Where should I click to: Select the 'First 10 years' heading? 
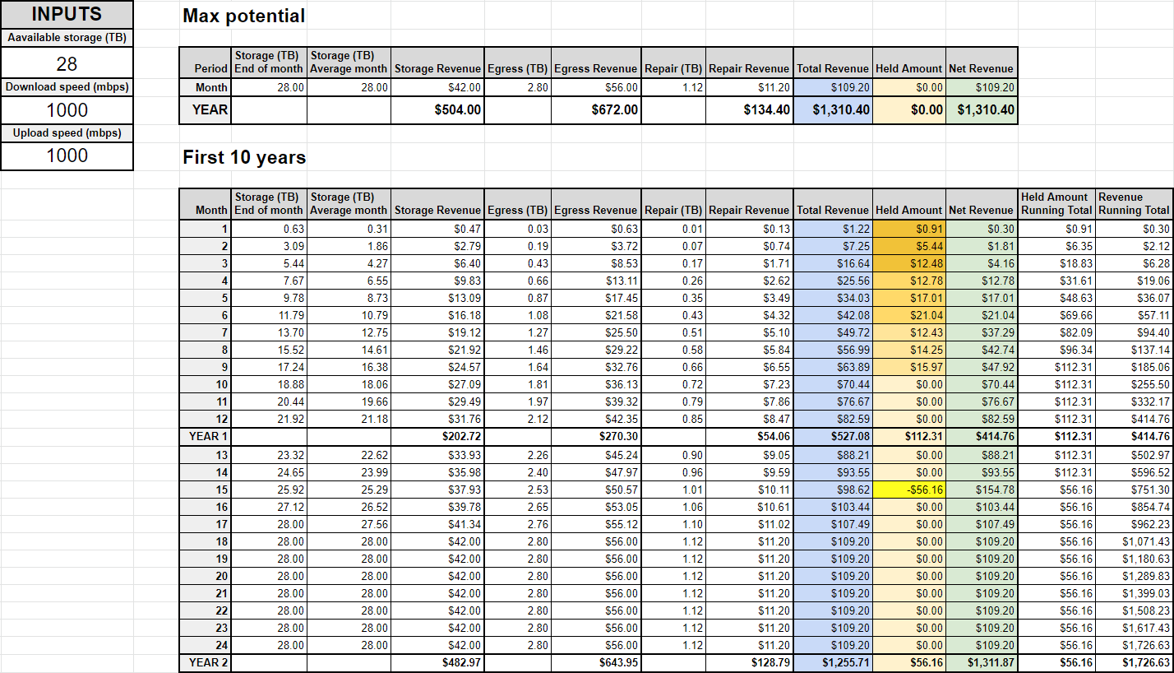[244, 157]
